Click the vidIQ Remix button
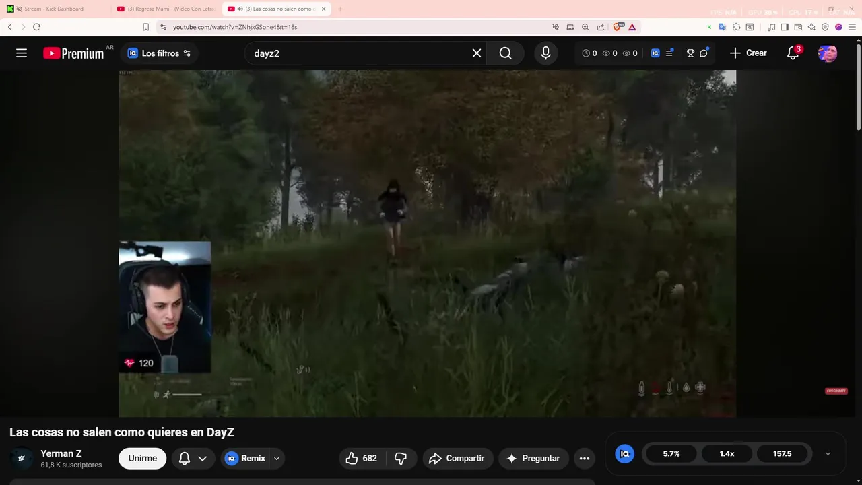The height and width of the screenshot is (485, 862). 245,458
